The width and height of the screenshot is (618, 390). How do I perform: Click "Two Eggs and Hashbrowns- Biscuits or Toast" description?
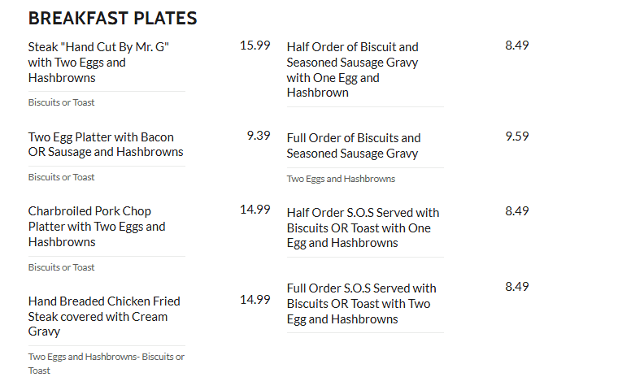point(106,363)
